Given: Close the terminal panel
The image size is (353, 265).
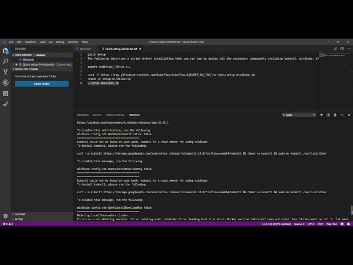Looking at the screenshot, I should click(x=349, y=115).
